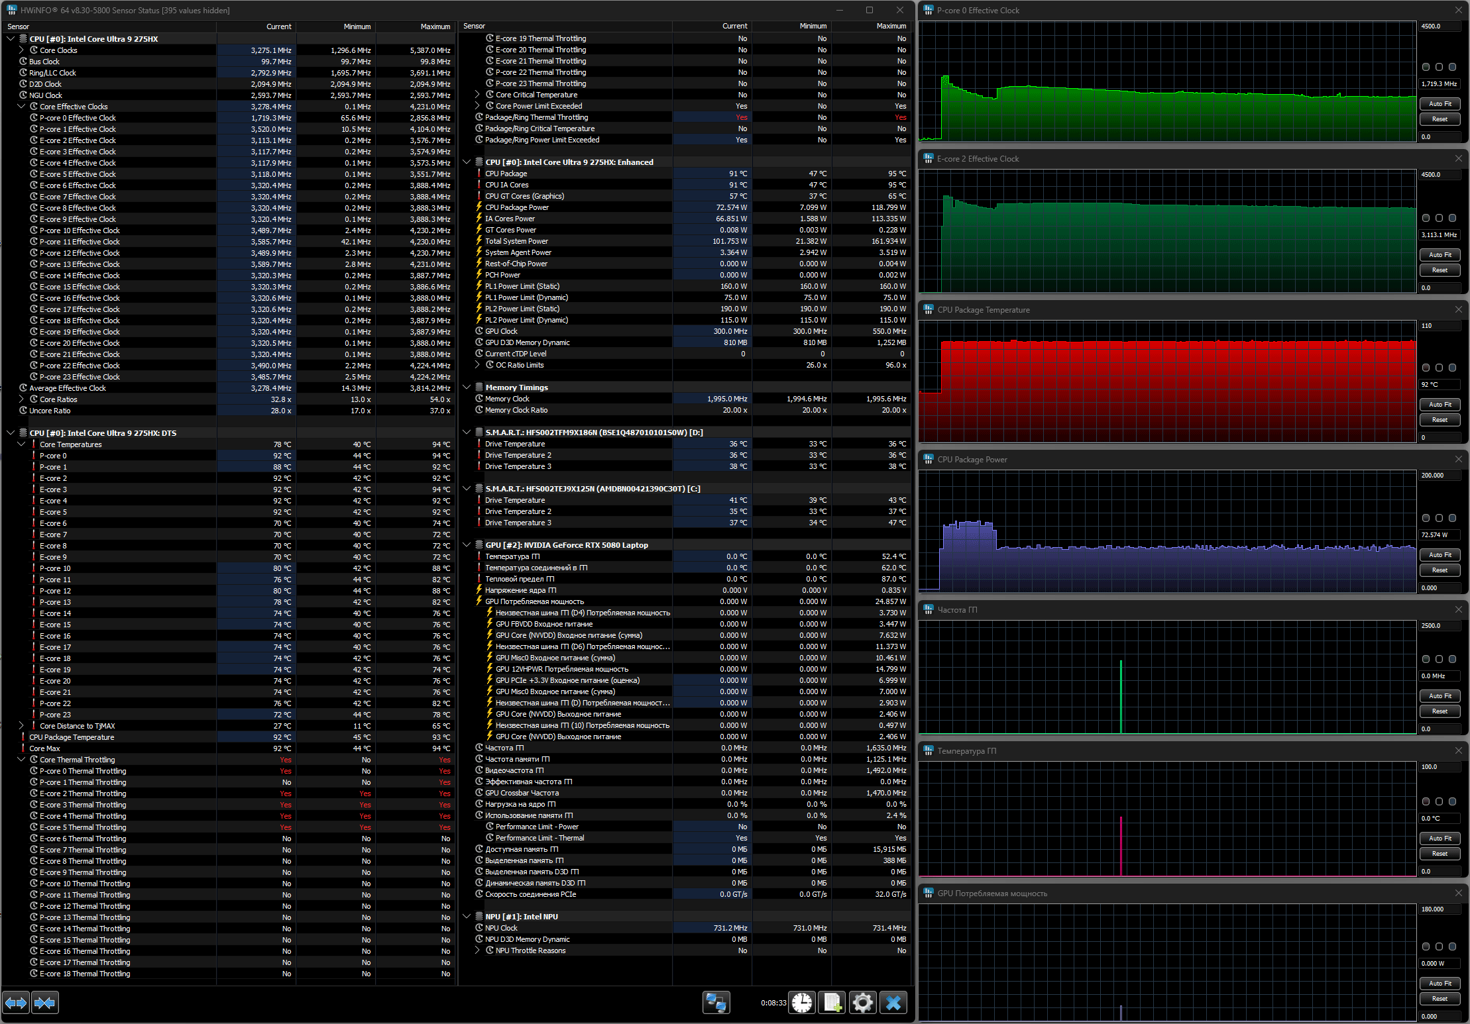Click the 4500.0 max scale field of E-core 2 graph
The image size is (1470, 1024).
tap(1440, 175)
